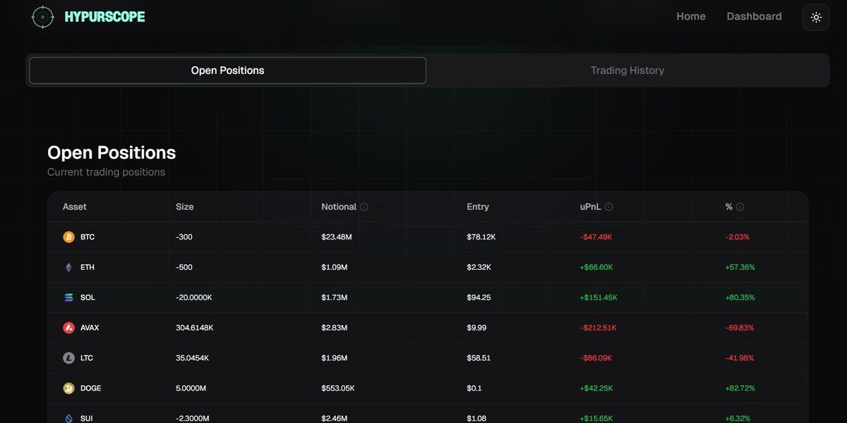This screenshot has width=847, height=423.
Task: Click the ETH entry price $2.32K
Action: (x=479, y=268)
